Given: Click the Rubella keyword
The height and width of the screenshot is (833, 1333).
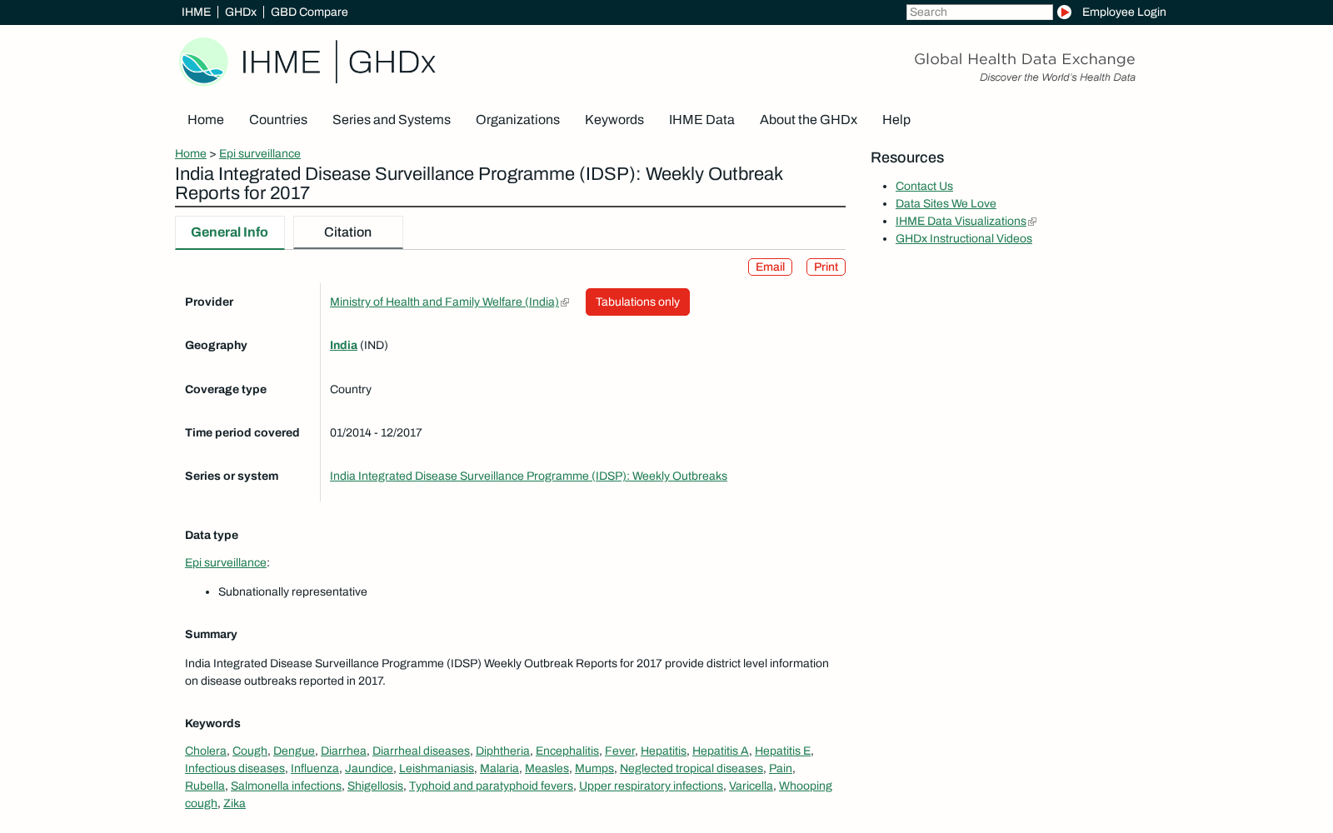Looking at the screenshot, I should [205, 786].
